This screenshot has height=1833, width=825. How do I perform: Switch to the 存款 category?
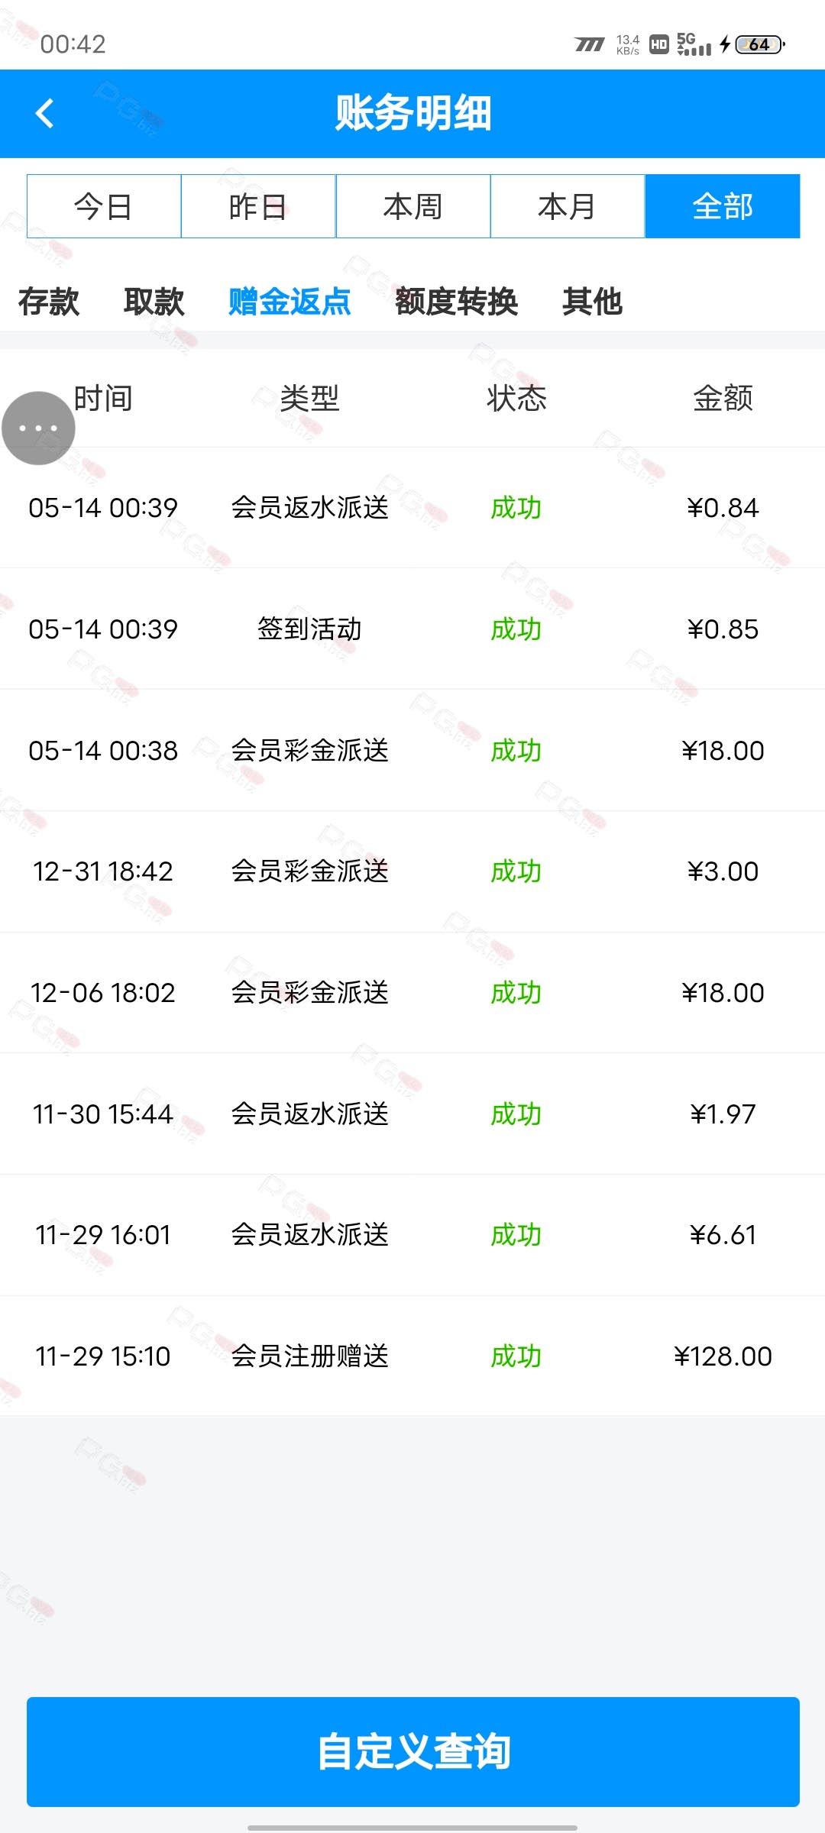click(49, 302)
